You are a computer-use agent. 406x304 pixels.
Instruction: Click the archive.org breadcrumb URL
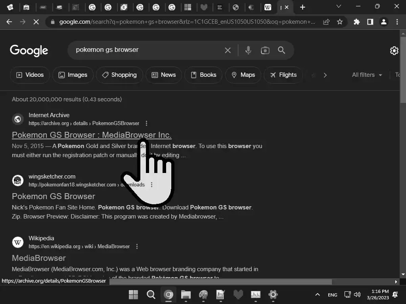84,123
